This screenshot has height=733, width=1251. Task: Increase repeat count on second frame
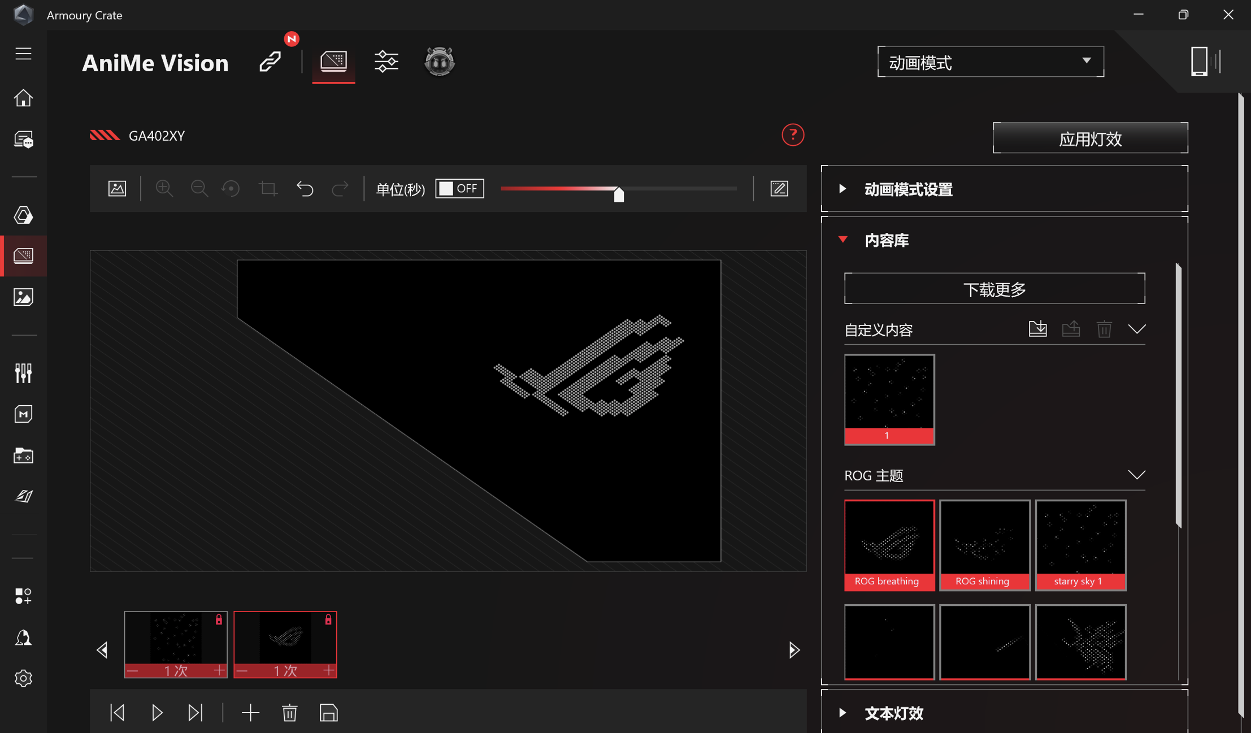[x=329, y=670]
